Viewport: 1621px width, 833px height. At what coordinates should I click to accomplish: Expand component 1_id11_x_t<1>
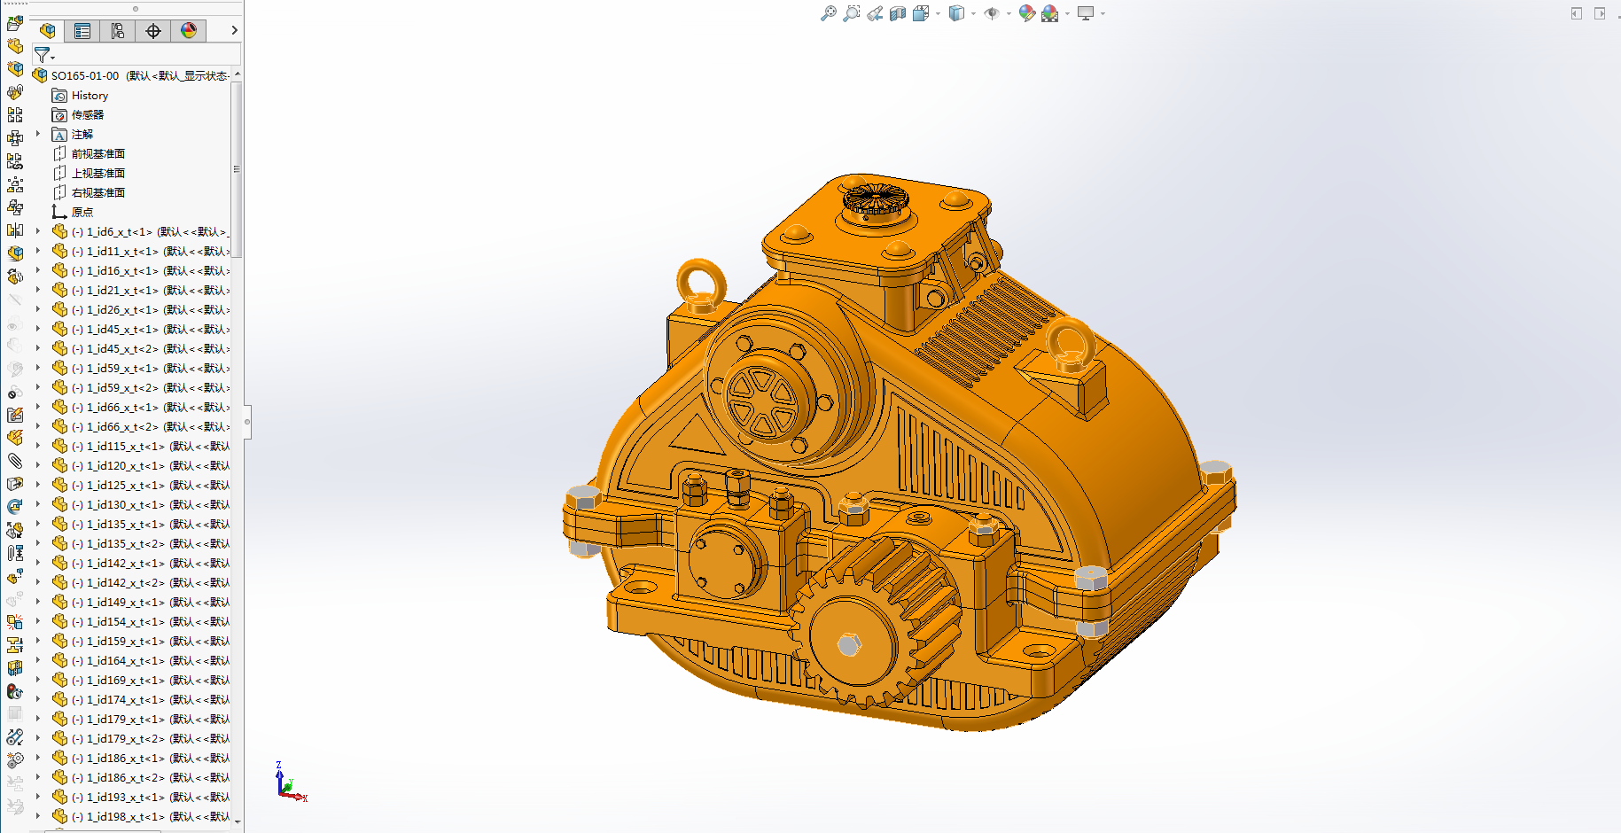(x=37, y=251)
